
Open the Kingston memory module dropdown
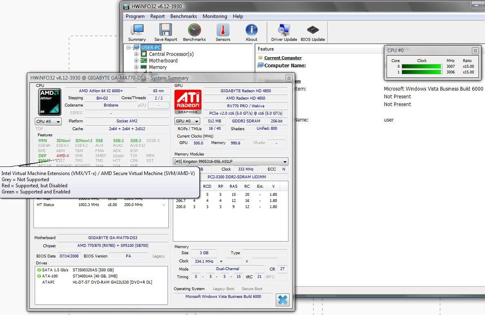point(230,161)
